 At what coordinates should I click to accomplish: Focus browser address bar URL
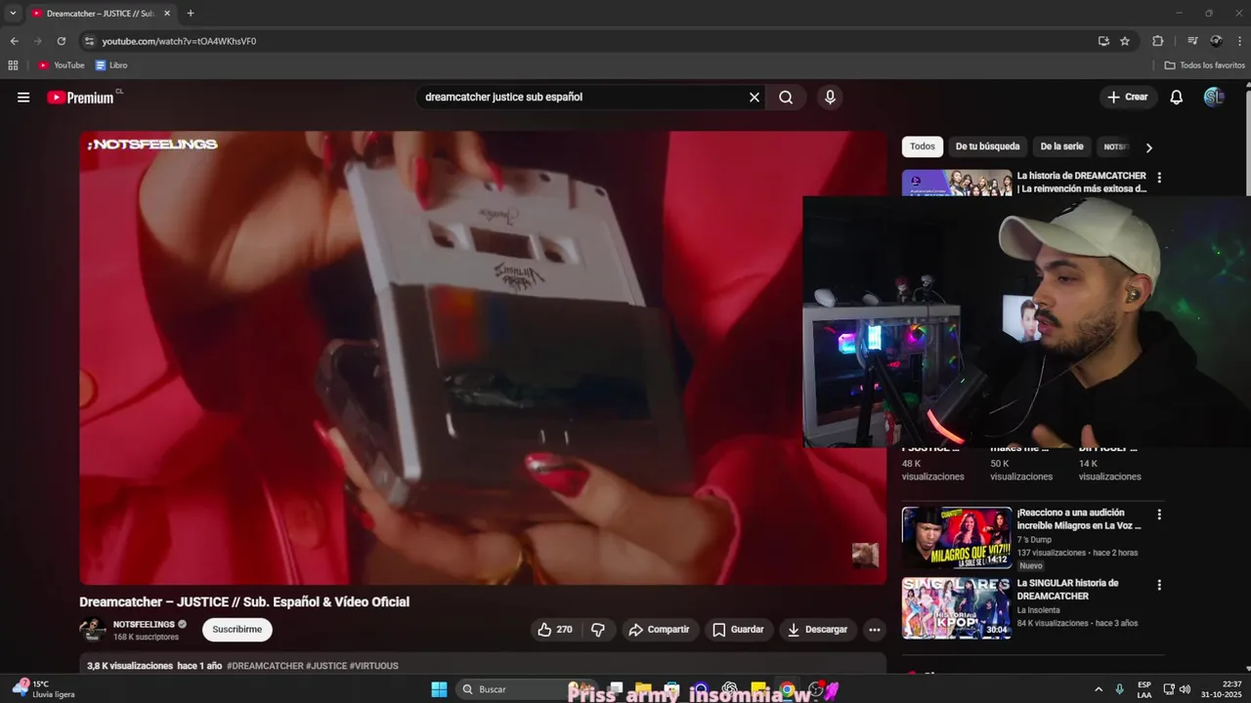click(179, 41)
